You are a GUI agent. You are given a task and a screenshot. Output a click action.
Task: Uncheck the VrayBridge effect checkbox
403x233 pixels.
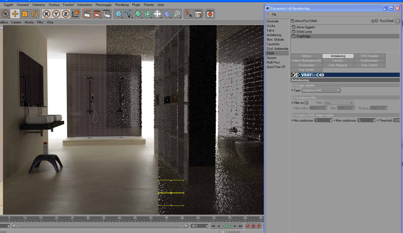pos(294,36)
